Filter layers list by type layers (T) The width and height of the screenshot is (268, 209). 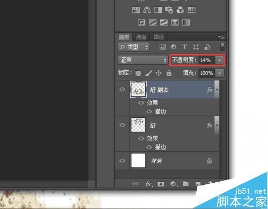184,47
